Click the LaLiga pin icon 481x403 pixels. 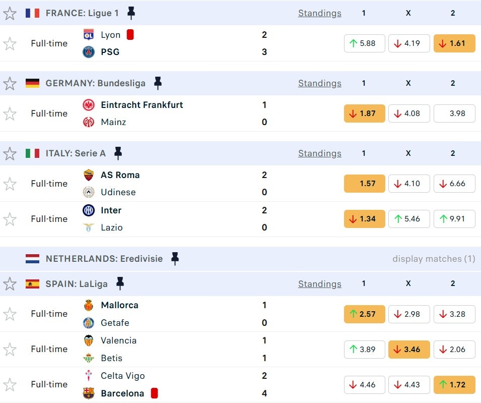[x=120, y=284]
